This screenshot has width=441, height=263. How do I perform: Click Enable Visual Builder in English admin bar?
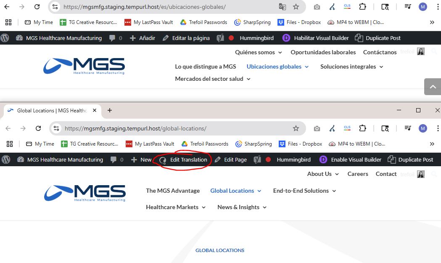351,159
